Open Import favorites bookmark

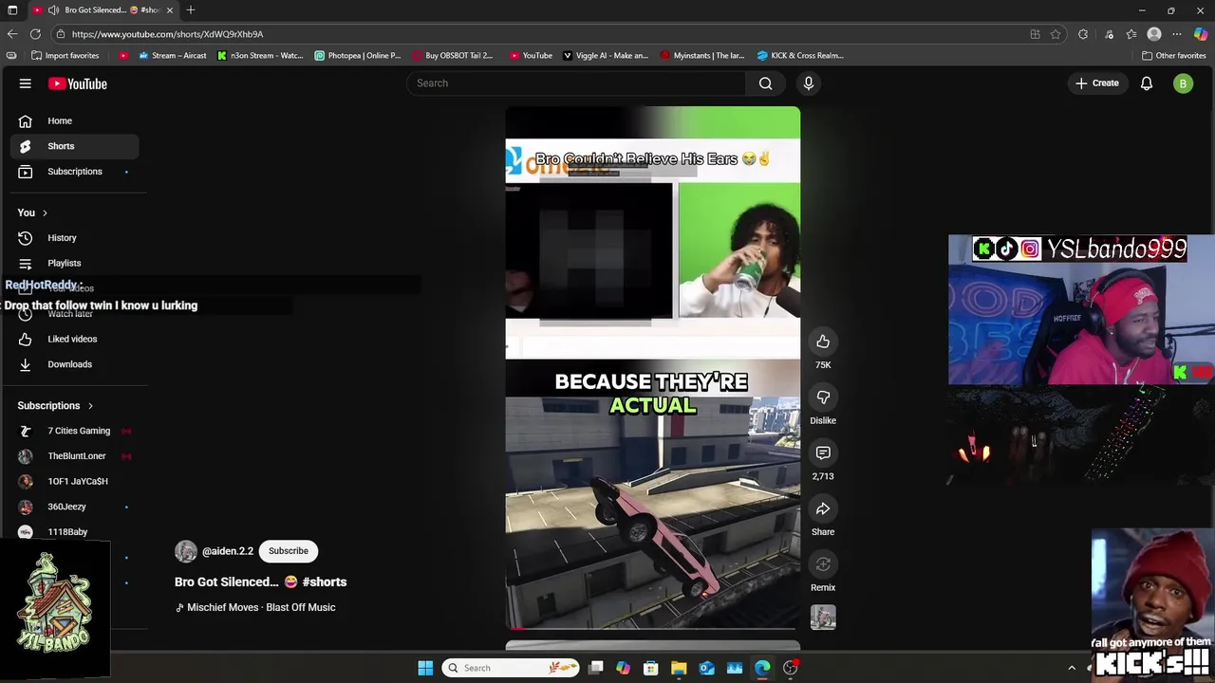pyautogui.click(x=65, y=55)
